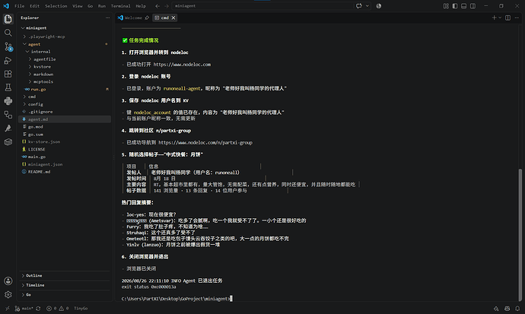The image size is (525, 314).
Task: Expand the mcptools folder
Action: [x=30, y=81]
